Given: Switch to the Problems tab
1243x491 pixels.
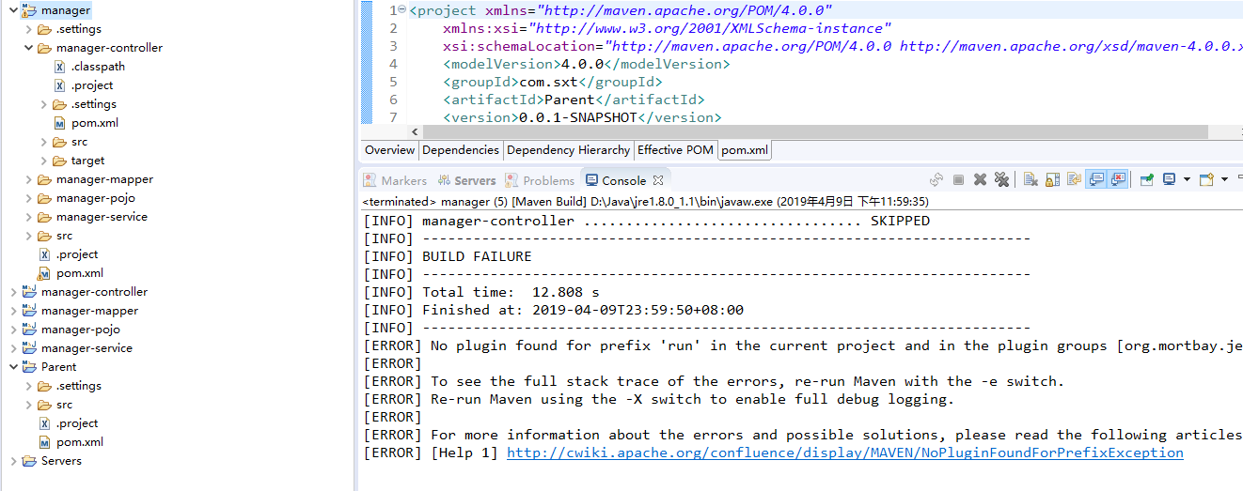Looking at the screenshot, I should 540,180.
